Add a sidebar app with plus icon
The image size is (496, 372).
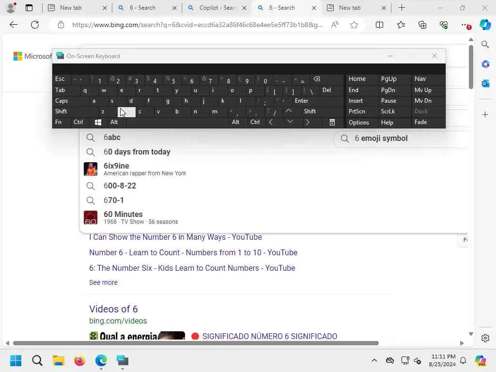pos(485,114)
